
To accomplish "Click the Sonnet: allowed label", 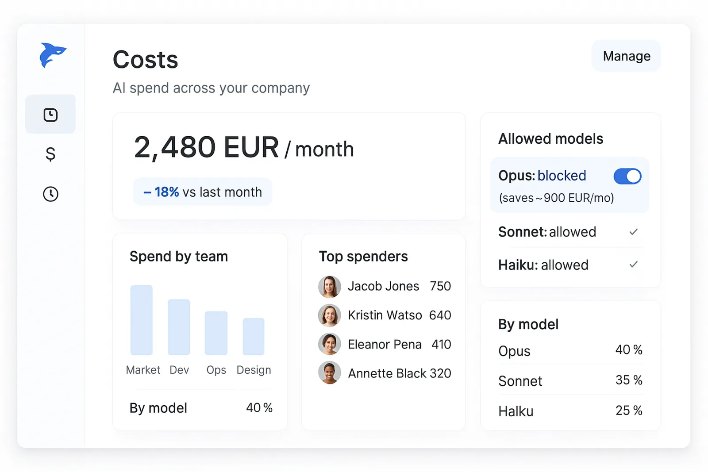I will pyautogui.click(x=547, y=232).
